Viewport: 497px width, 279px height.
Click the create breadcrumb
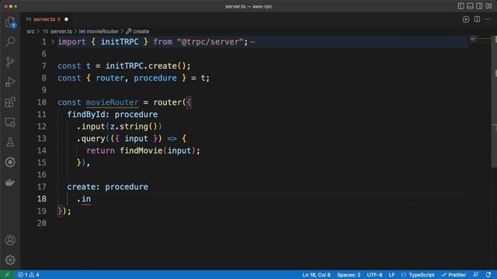[141, 31]
